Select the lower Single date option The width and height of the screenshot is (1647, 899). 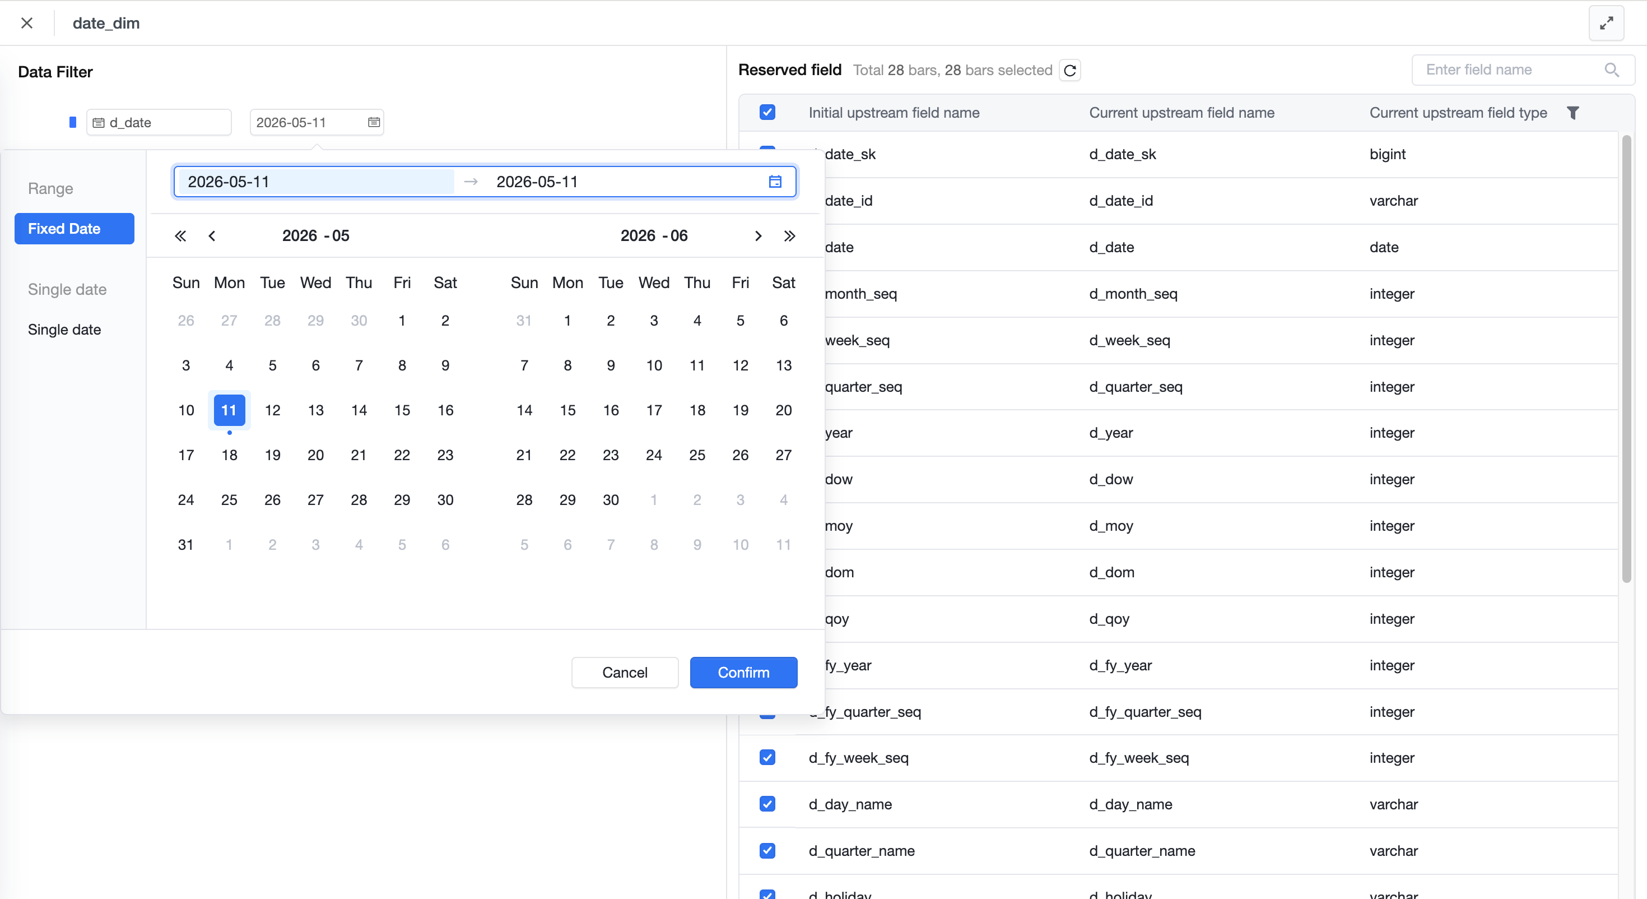pos(64,330)
